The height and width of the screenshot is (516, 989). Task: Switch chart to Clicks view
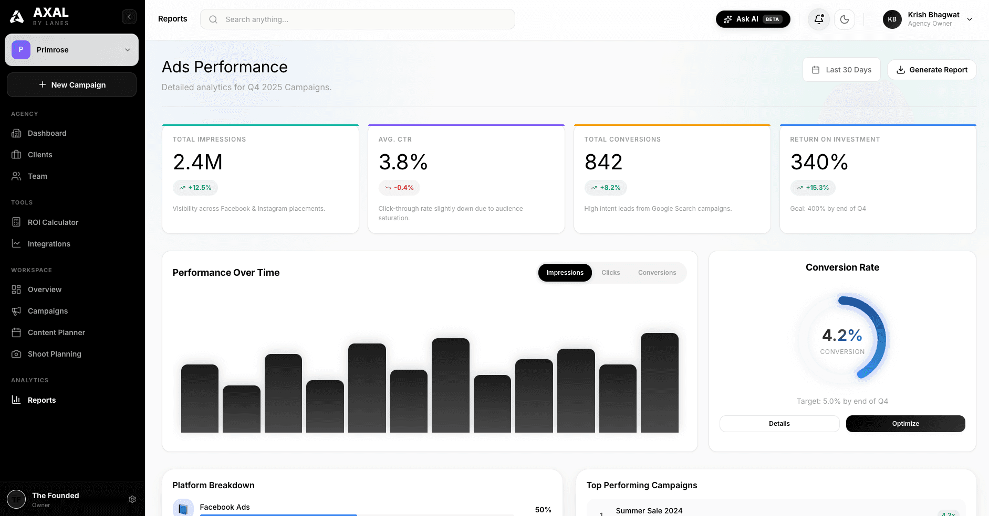coord(610,273)
